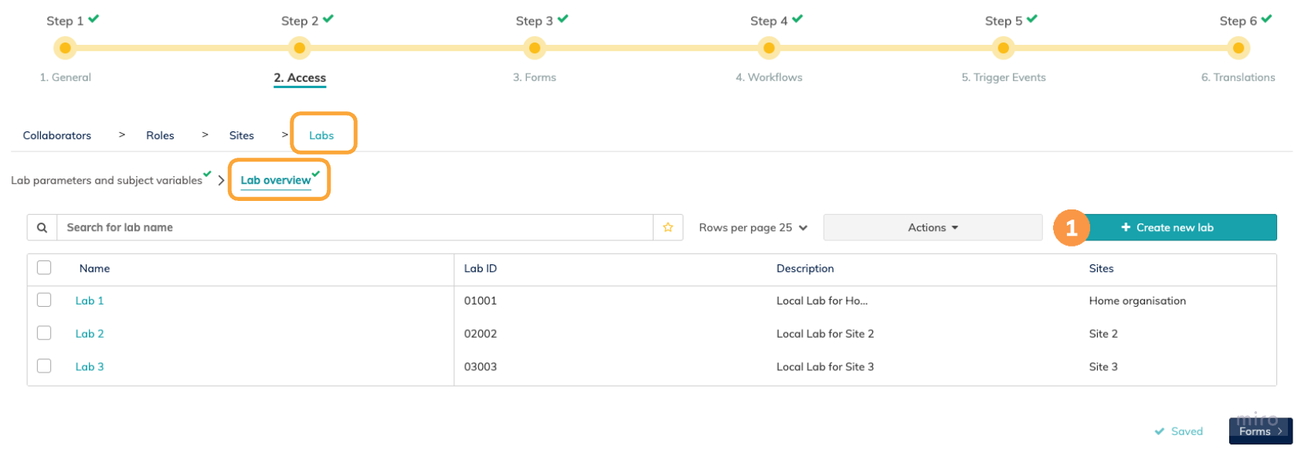Click the Step 5 Trigger Events progress dot
This screenshot has height=456, width=1308.
tap(1004, 48)
